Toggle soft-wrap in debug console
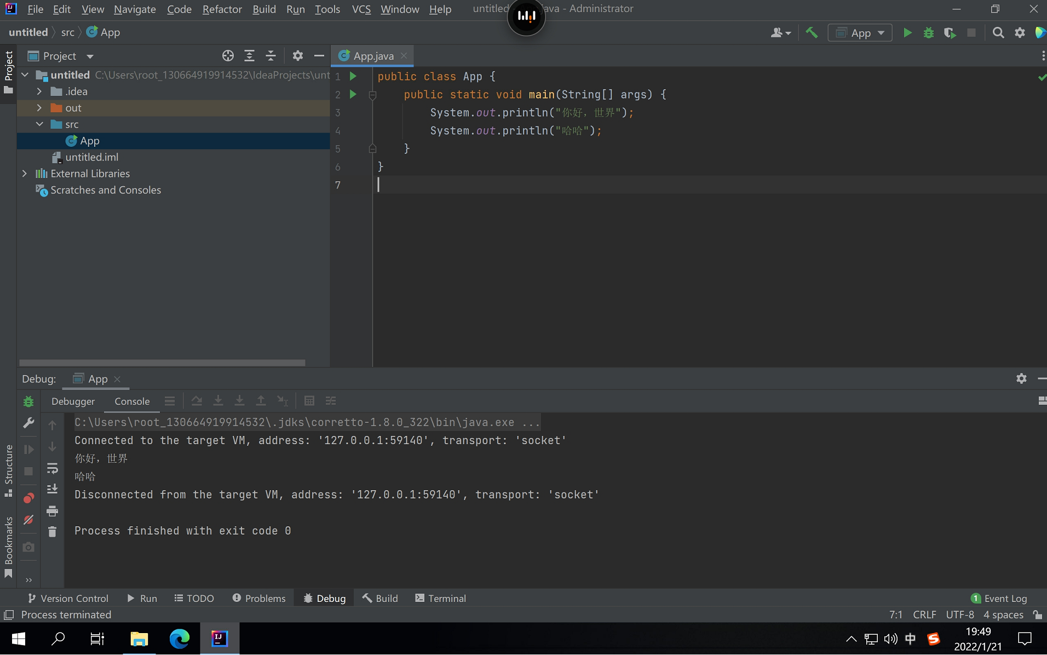The height and width of the screenshot is (655, 1047). 52,468
